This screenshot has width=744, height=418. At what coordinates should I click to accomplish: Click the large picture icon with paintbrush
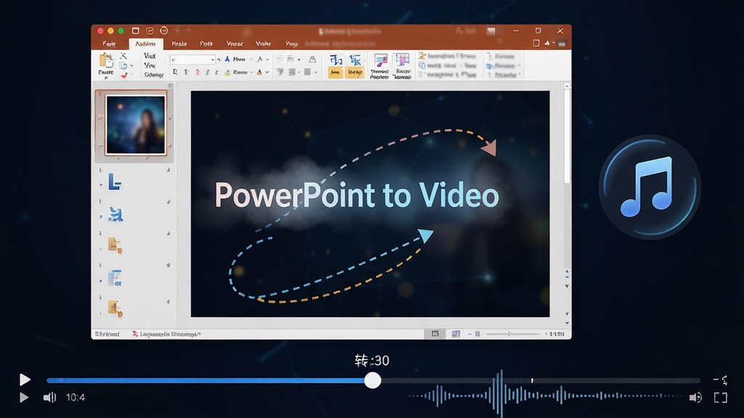click(380, 61)
